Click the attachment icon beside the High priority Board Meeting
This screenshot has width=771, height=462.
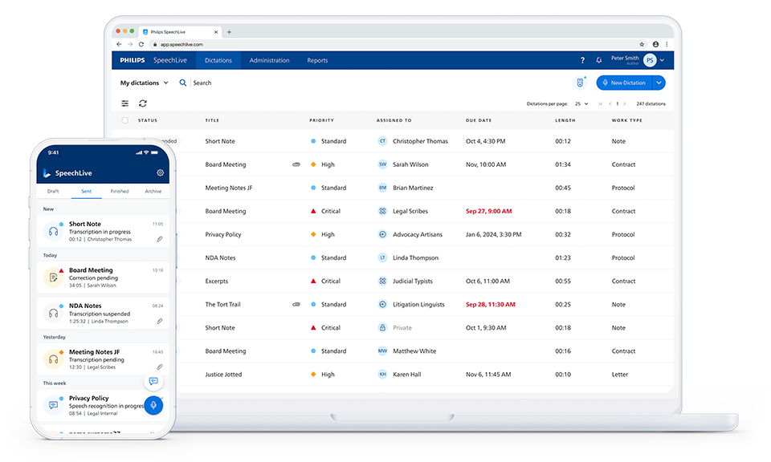pos(296,164)
